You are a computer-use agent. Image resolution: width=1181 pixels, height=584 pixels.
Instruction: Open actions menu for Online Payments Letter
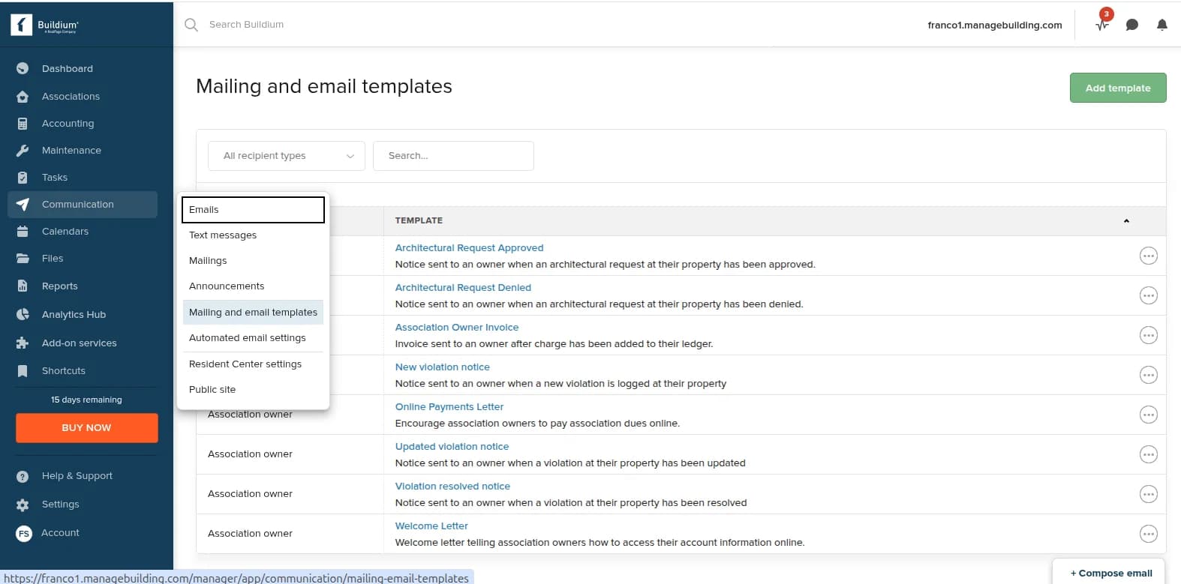click(1148, 415)
